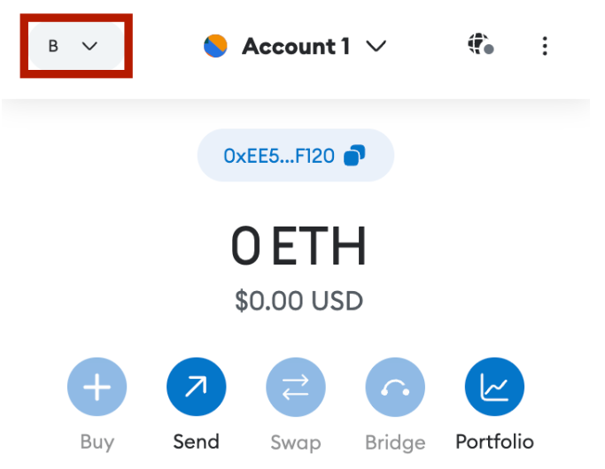Click the Bridge arc icon
This screenshot has height=469, width=605.
[x=395, y=388]
